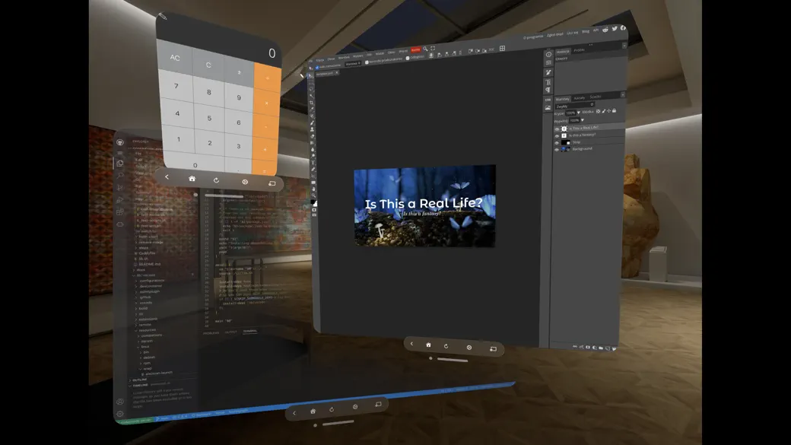Toggle the lock-position icon in Layers panel
This screenshot has height=445, width=791.
(608, 111)
